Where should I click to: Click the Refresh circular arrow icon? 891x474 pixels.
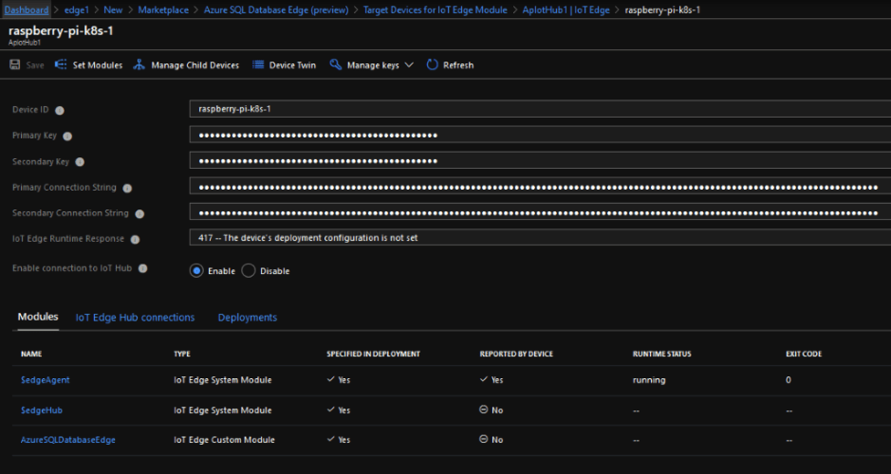click(432, 65)
